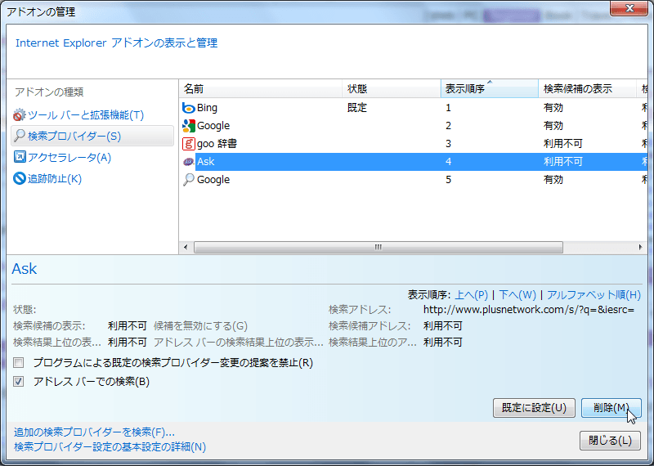The image size is (654, 466).
Task: Close the アドオンの管理 window
Action: [629, 8]
